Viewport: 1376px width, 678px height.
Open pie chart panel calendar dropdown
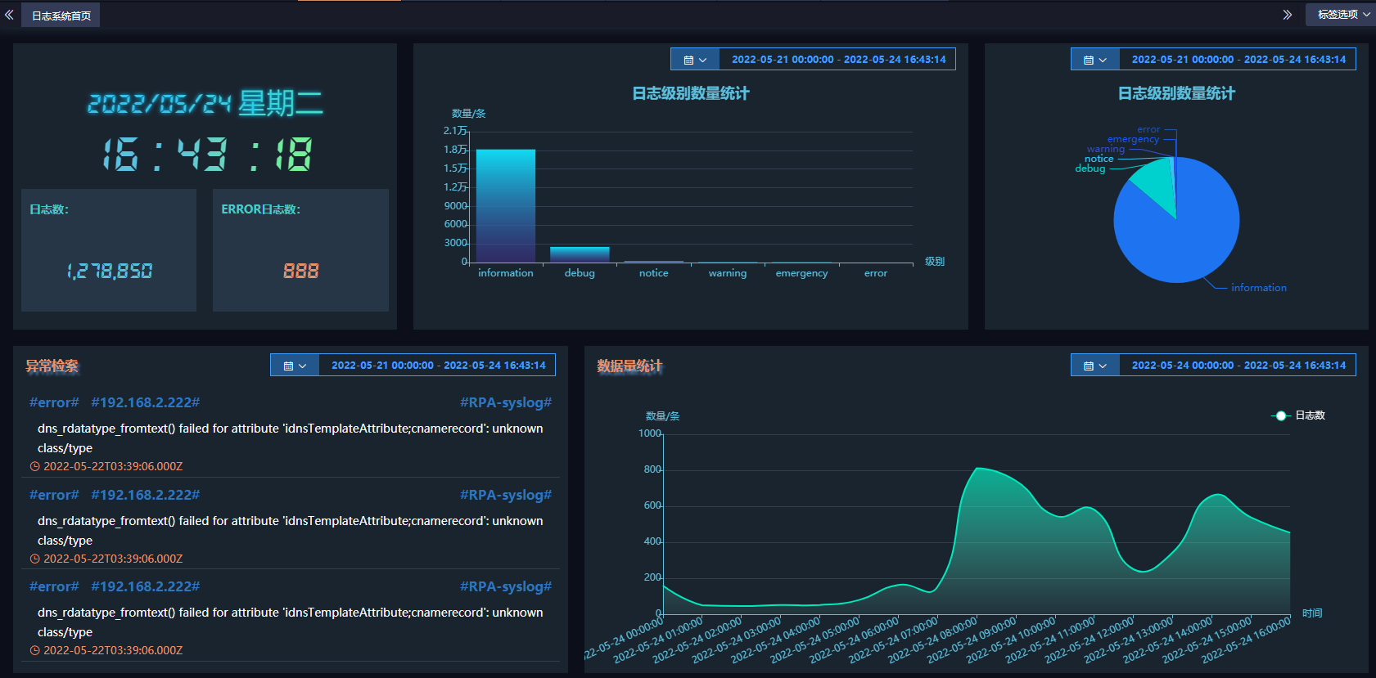1094,60
